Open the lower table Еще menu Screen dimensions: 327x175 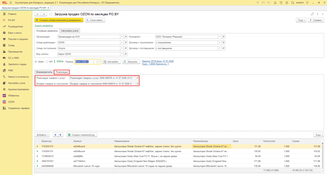319,135
